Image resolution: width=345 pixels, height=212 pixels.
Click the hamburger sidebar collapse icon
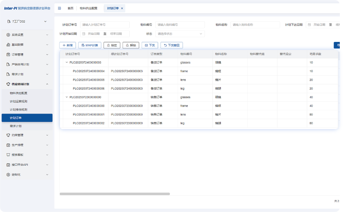coord(59,8)
